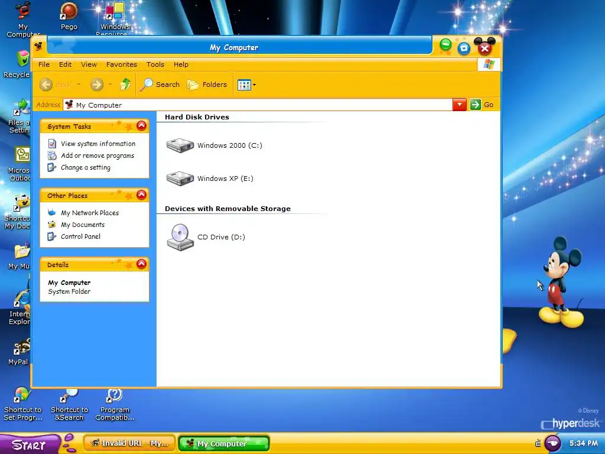This screenshot has height=454, width=605.
Task: Open My Documents link
Action: [83, 225]
